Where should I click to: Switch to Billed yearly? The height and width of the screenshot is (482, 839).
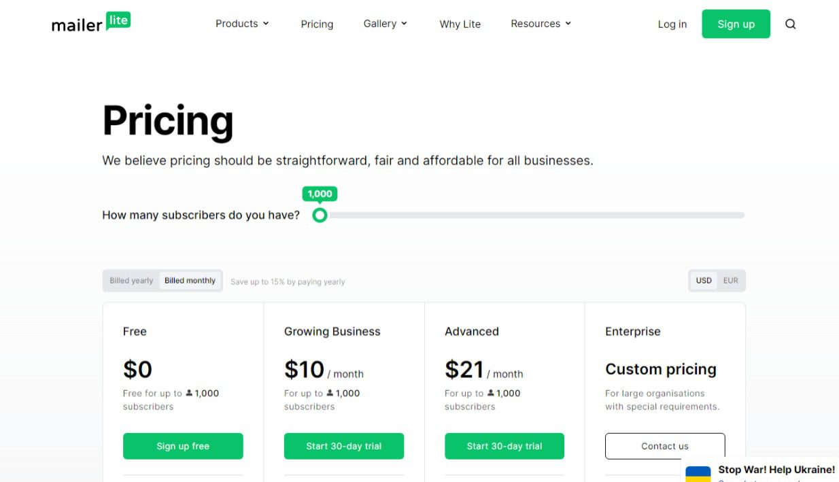pos(131,281)
